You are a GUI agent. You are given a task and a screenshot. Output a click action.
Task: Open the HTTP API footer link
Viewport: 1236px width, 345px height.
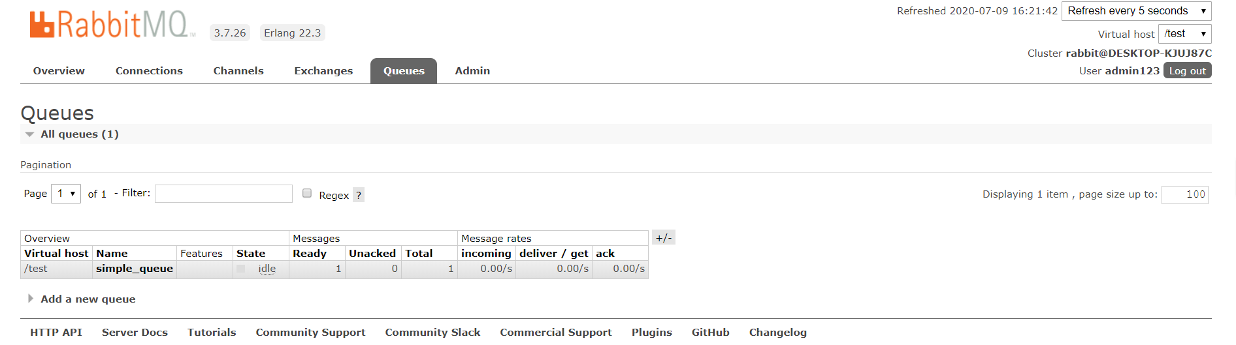(x=56, y=333)
